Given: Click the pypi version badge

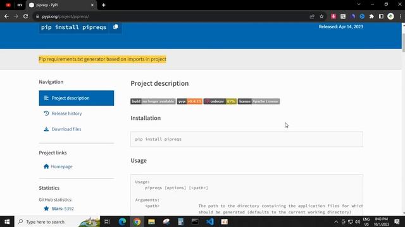Looking at the screenshot, I should click(x=190, y=102).
